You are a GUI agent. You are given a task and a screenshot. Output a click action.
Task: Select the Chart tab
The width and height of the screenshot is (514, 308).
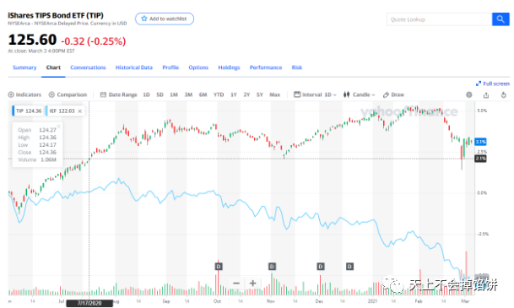click(53, 68)
